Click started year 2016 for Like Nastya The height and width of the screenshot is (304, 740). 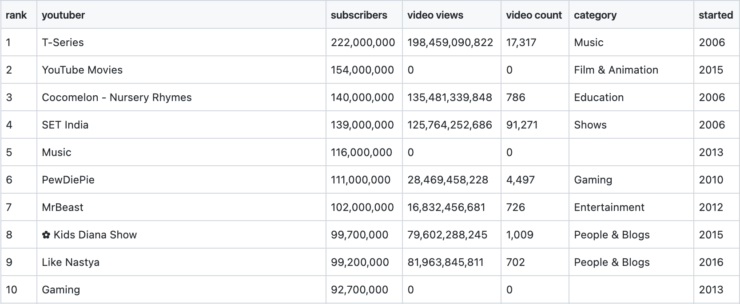tap(711, 262)
